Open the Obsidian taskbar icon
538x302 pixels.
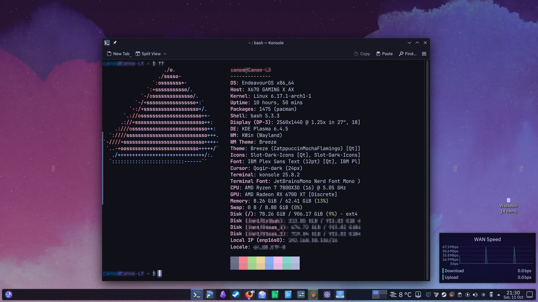223,294
